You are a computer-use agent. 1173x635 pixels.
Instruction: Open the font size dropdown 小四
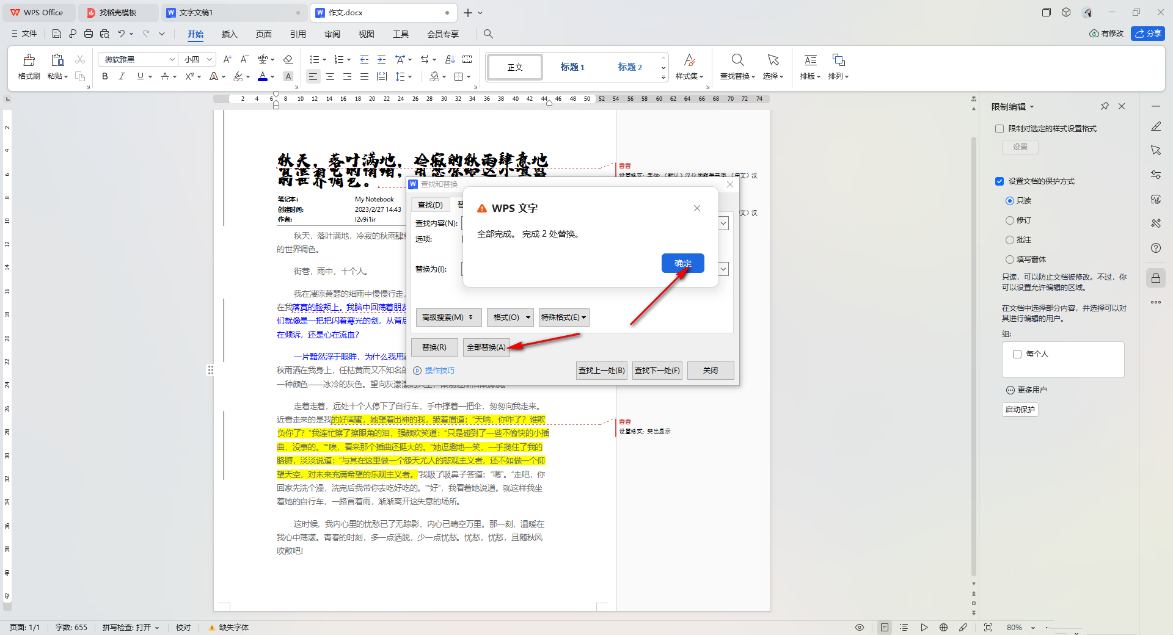(x=210, y=59)
